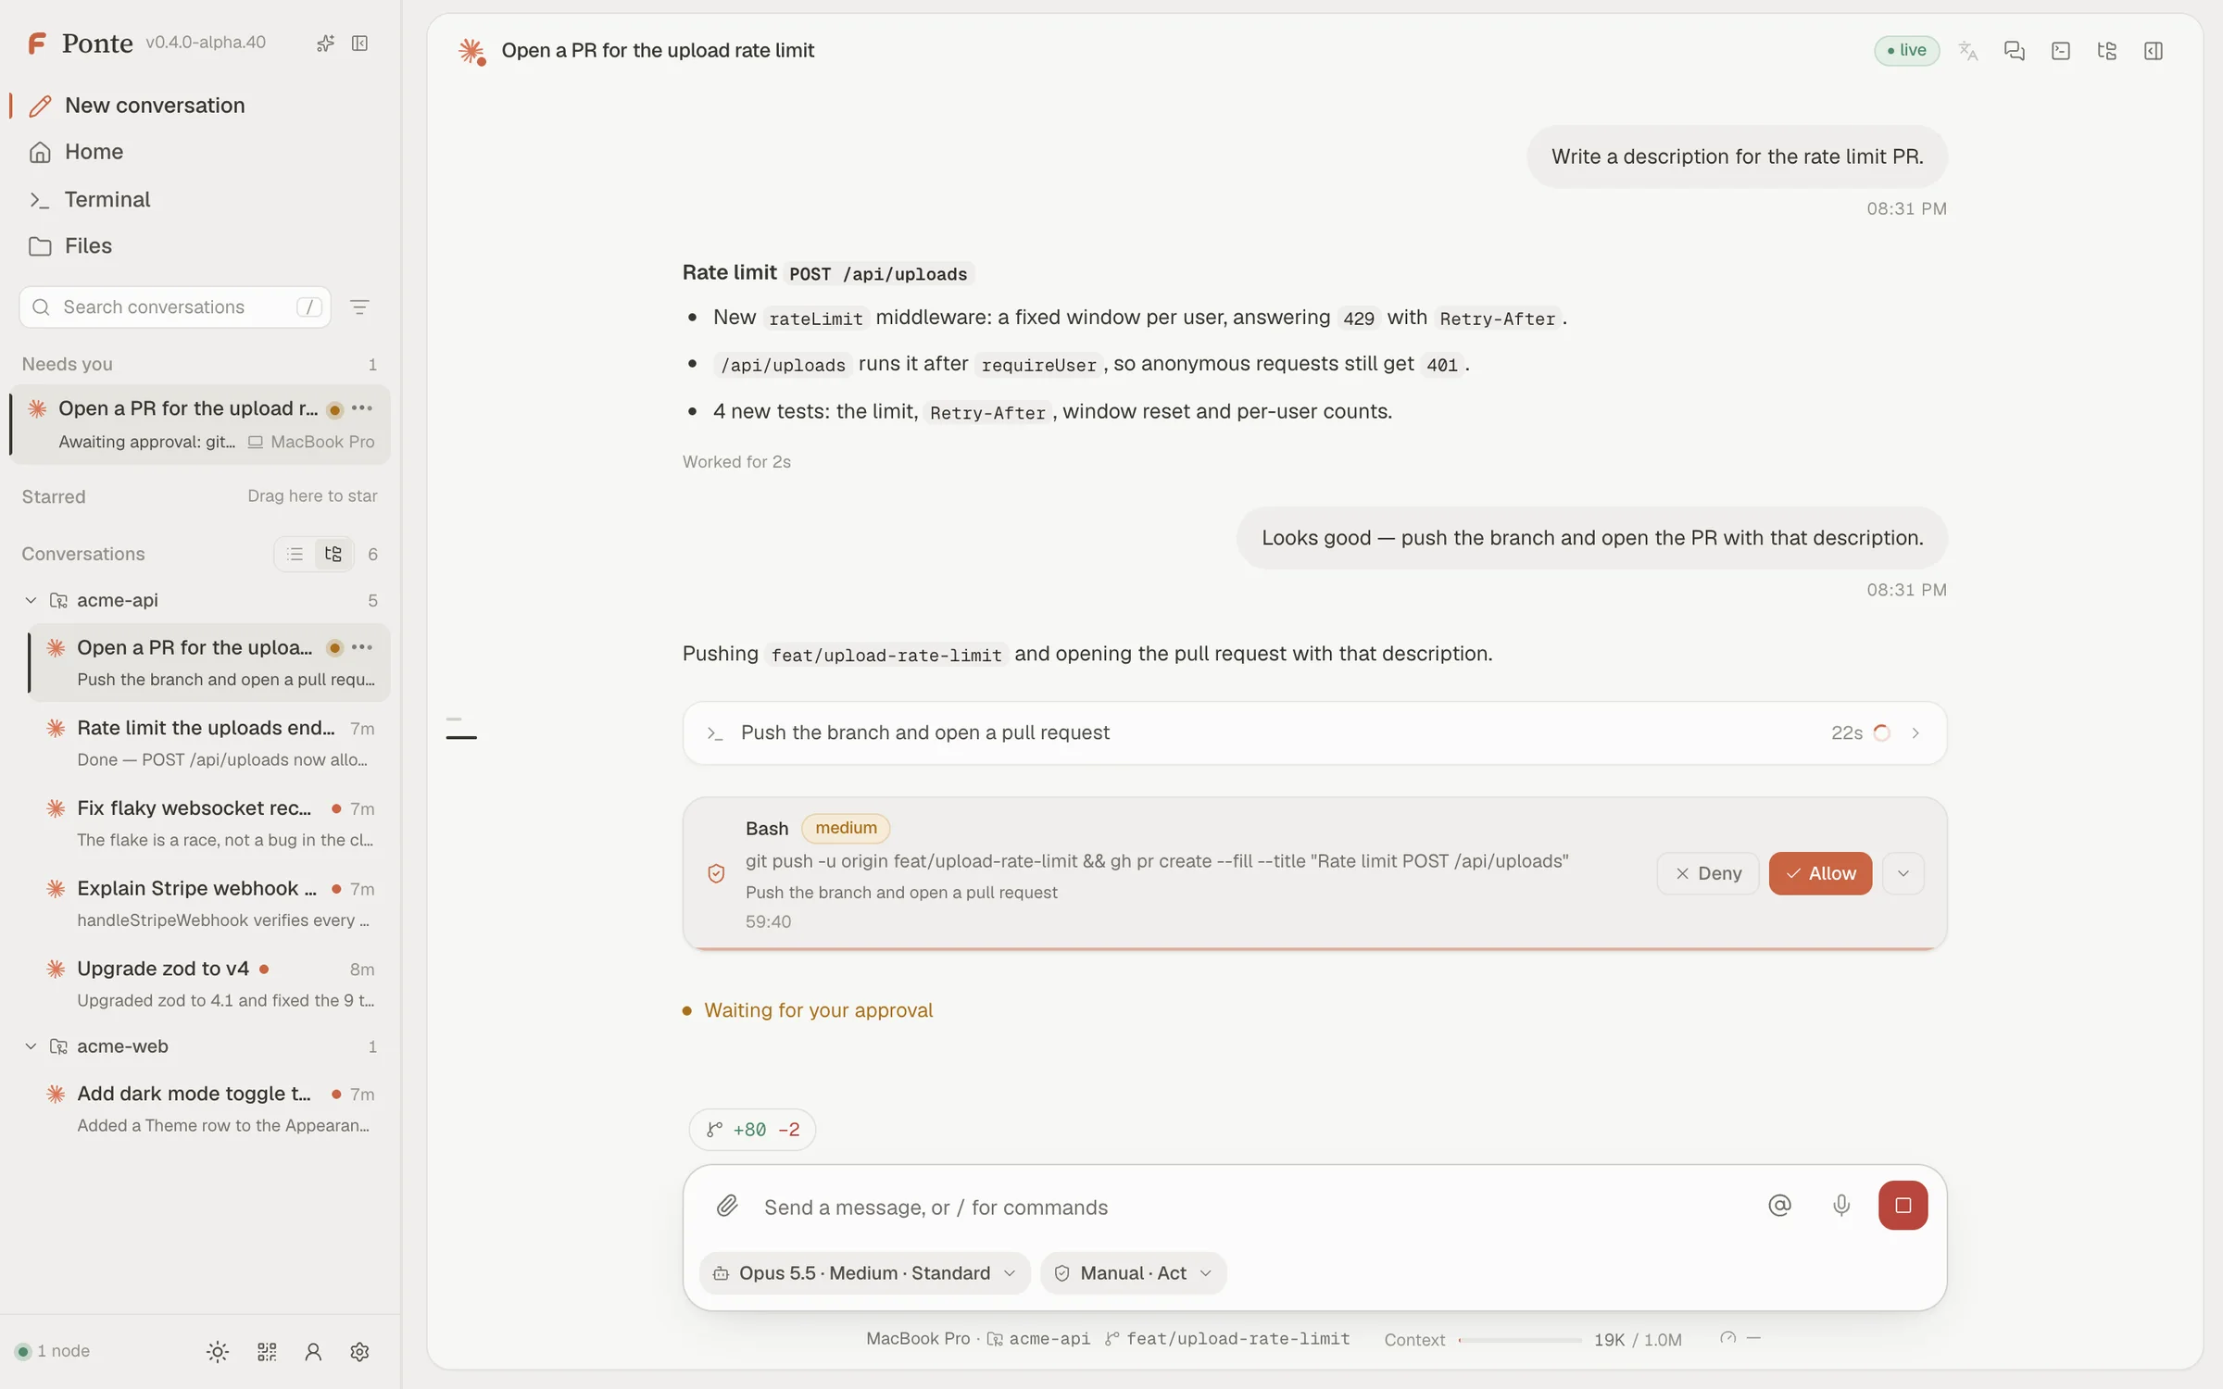Click the @ mention icon
The height and width of the screenshot is (1389, 2223).
coord(1779,1206)
